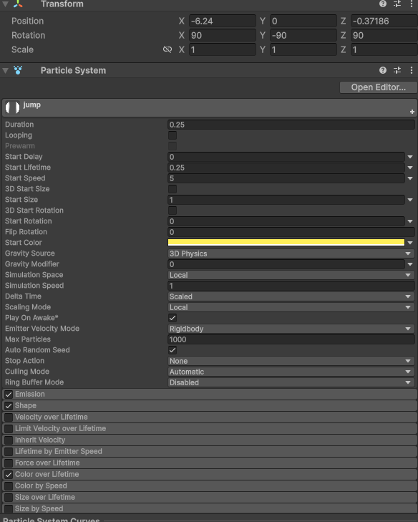This screenshot has width=418, height=522.
Task: Click the Open Editor... button
Action: [379, 87]
